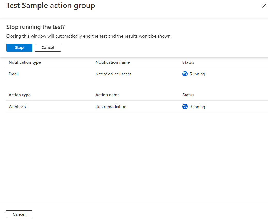Image resolution: width=268 pixels, height=220 pixels.
Task: Select the Webhook action type cell
Action: (18, 107)
